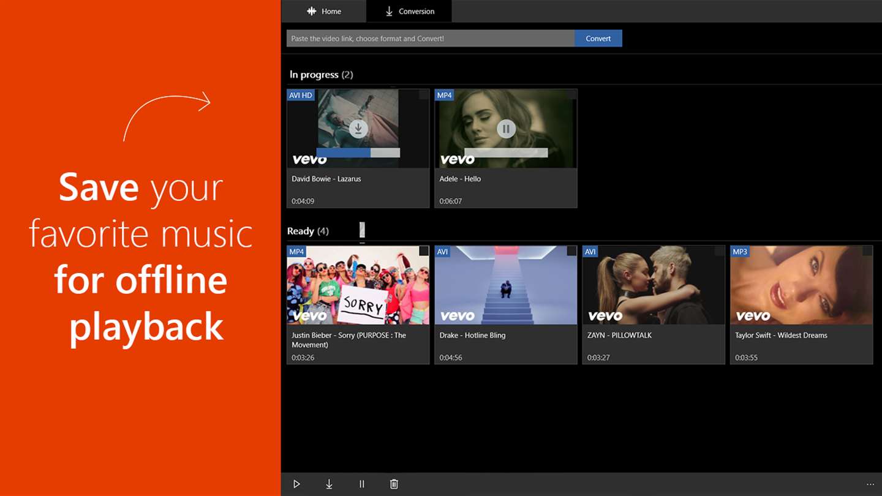Image resolution: width=882 pixels, height=496 pixels.
Task: Check the Adele - Hello selection box
Action: pyautogui.click(x=571, y=94)
